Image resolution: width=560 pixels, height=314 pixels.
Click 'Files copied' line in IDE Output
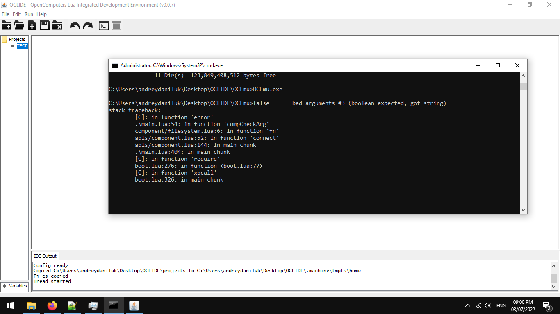coord(51,276)
